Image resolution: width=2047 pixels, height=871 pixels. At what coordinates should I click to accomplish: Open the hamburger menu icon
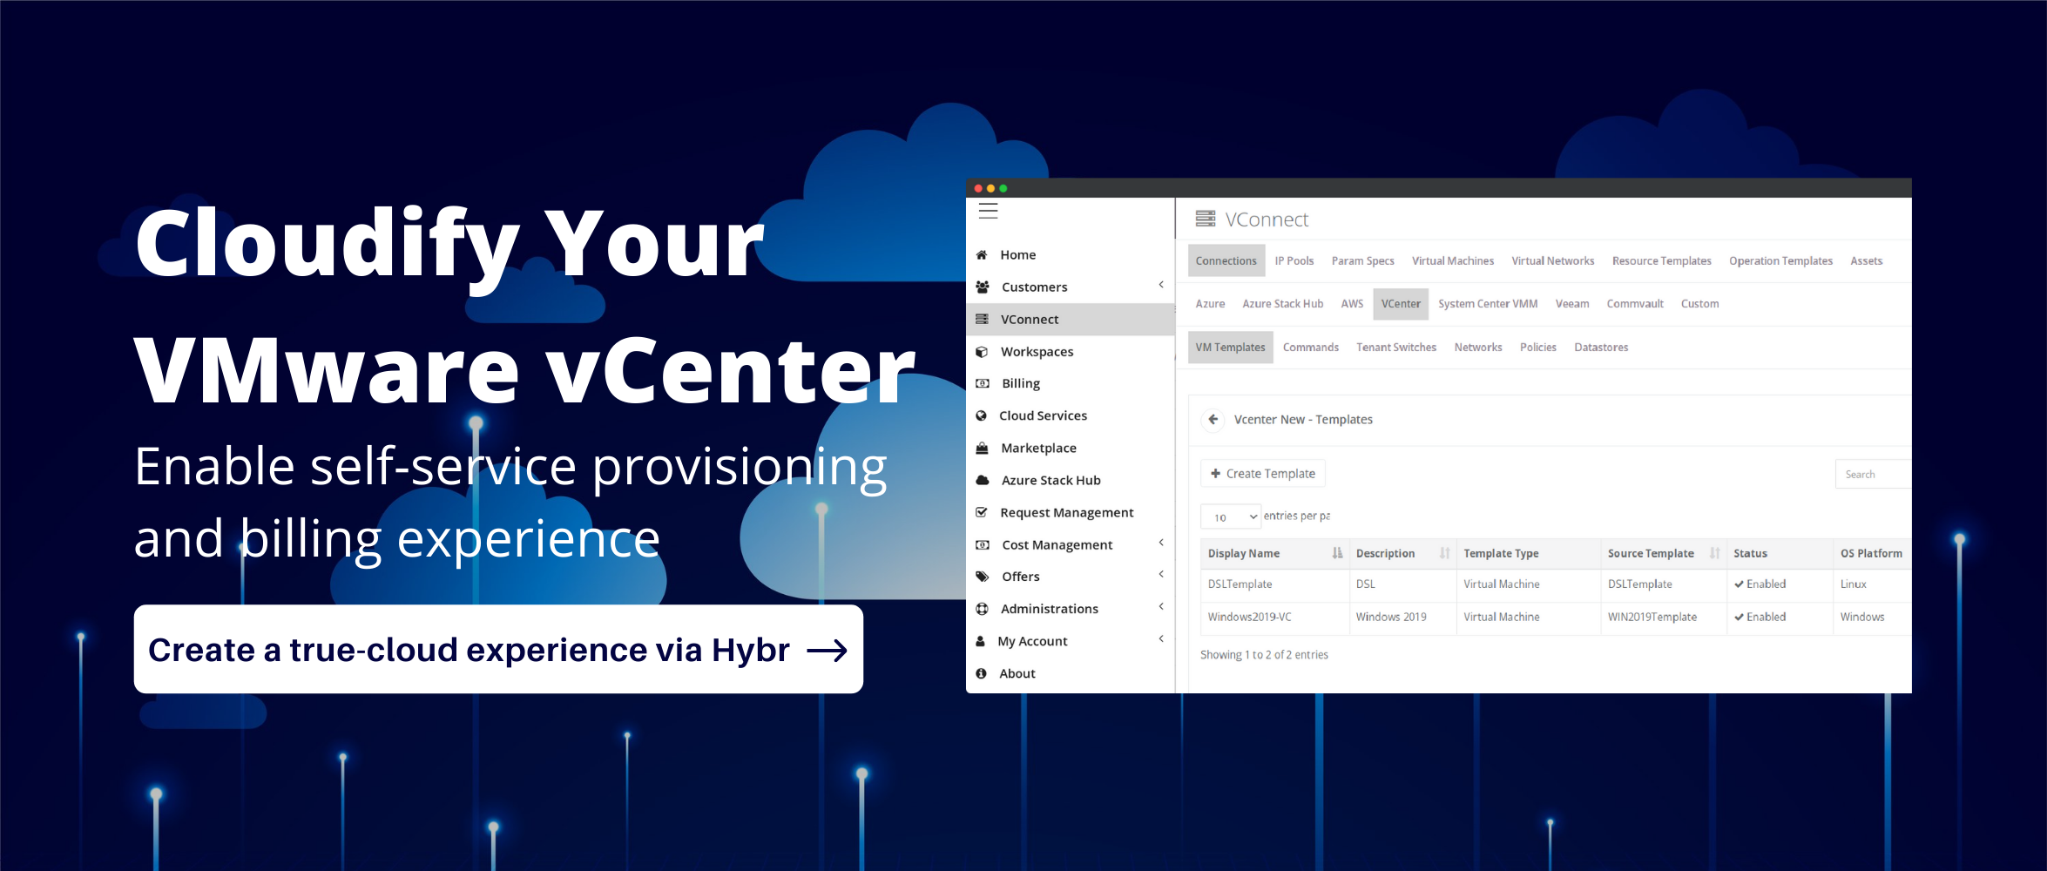click(988, 211)
